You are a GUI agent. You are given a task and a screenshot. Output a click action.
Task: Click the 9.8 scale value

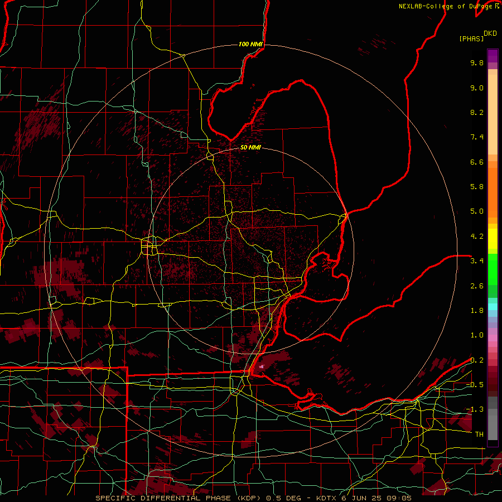[477, 62]
